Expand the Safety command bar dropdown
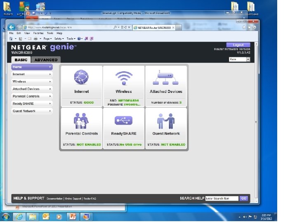This screenshot has width=297, height=222. (x=59, y=39)
